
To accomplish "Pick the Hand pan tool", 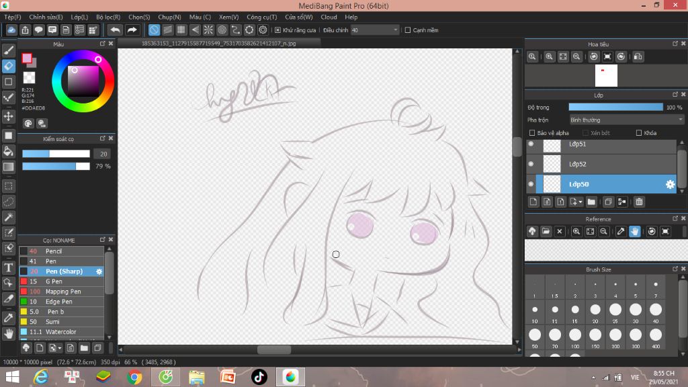I will (8, 334).
